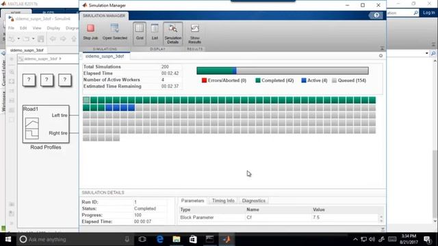Stop the running simulation job

(x=90, y=32)
